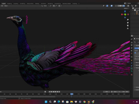The height and width of the screenshot is (104, 139).
Task: Switch to Animation workspace tab
Action: pyautogui.click(x=43, y=3)
